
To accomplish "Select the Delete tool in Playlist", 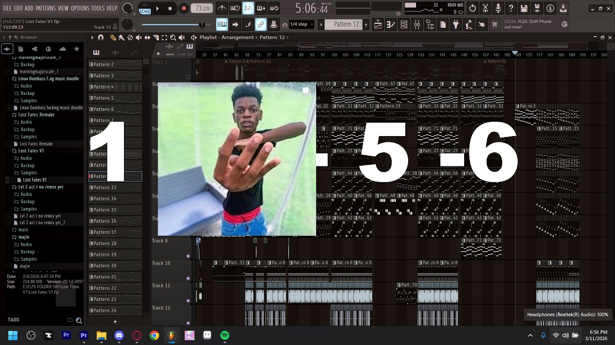I will pyautogui.click(x=130, y=37).
